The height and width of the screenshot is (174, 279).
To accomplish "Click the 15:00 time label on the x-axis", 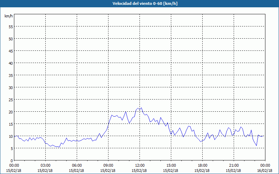I will click(x=171, y=165).
